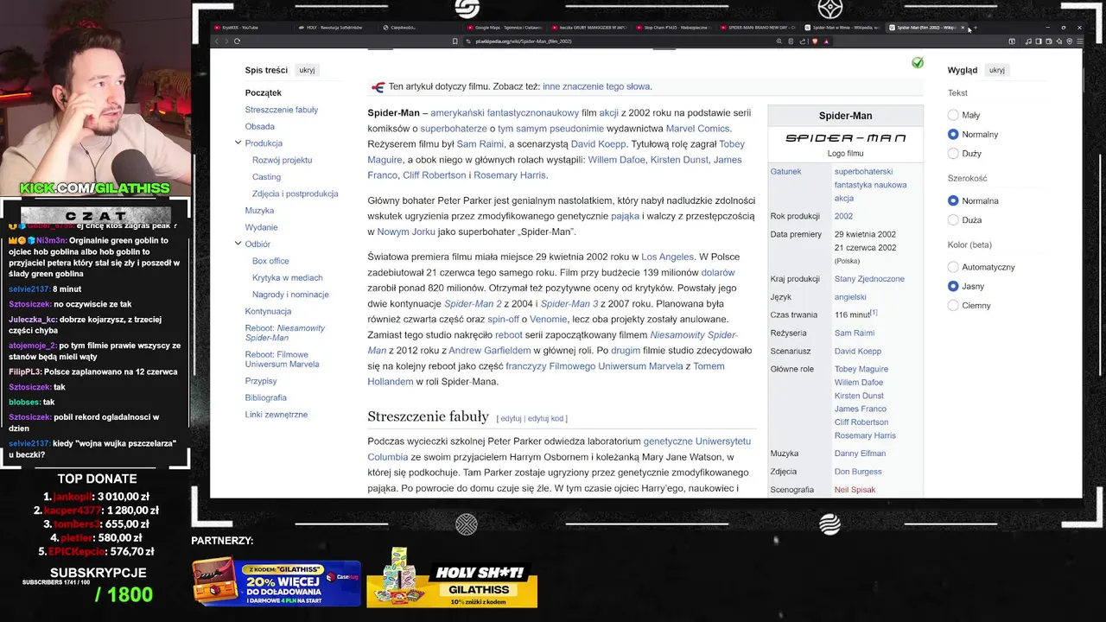This screenshot has width=1106, height=622.
Task: Collapse the Odbiór contents section
Action: coord(238,244)
